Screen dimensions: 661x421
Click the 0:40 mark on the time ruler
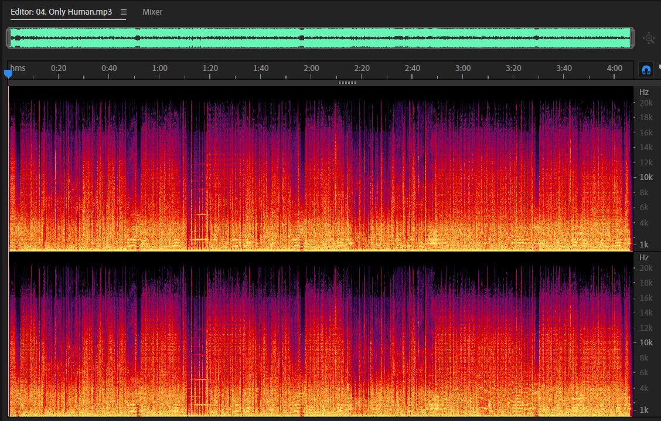pyautogui.click(x=109, y=68)
